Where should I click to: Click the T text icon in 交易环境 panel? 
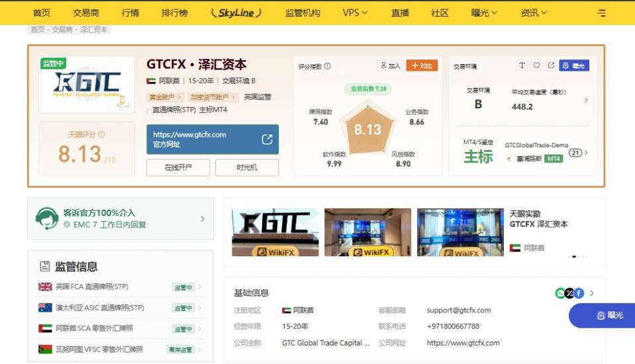pos(522,65)
